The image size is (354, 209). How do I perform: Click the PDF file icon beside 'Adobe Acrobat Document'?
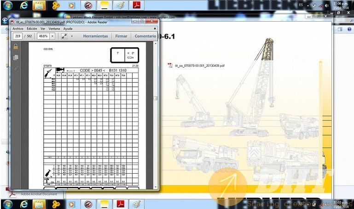pos(12,194)
